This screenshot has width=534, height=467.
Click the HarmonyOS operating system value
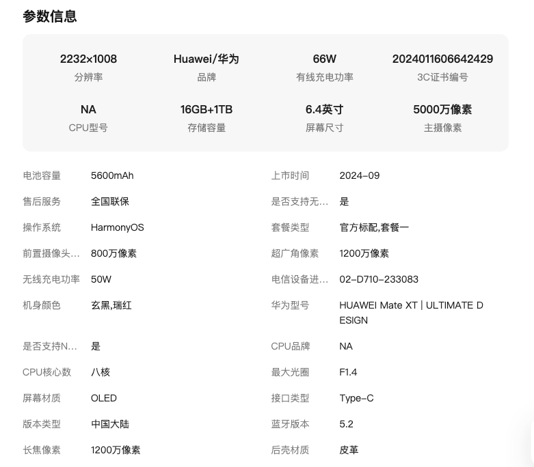118,227
